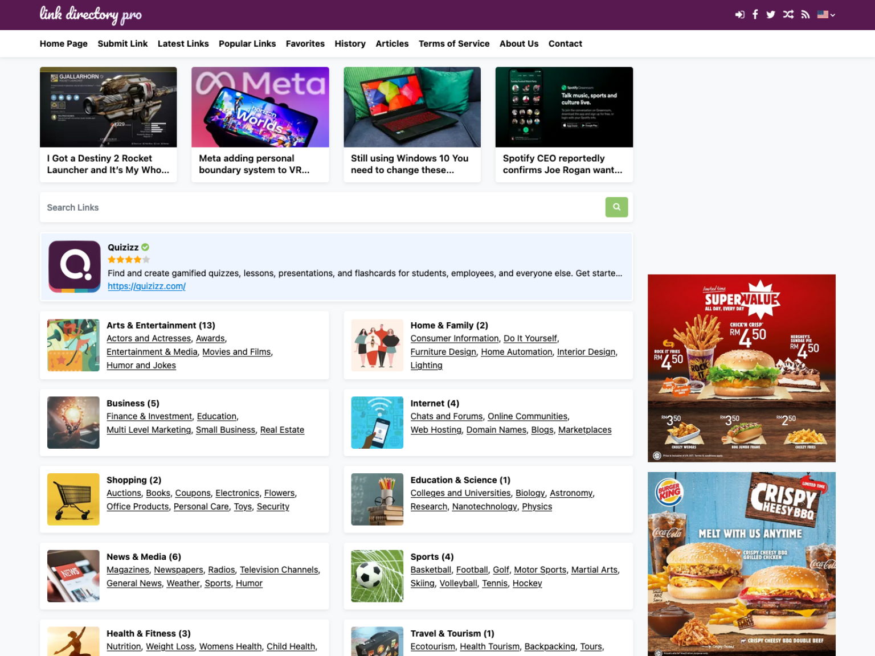Open the Twitter icon in header
This screenshot has height=656, width=875.
click(x=771, y=15)
